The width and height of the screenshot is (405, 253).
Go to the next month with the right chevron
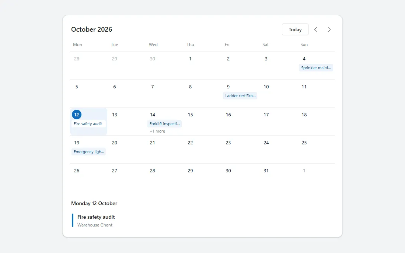329,29
